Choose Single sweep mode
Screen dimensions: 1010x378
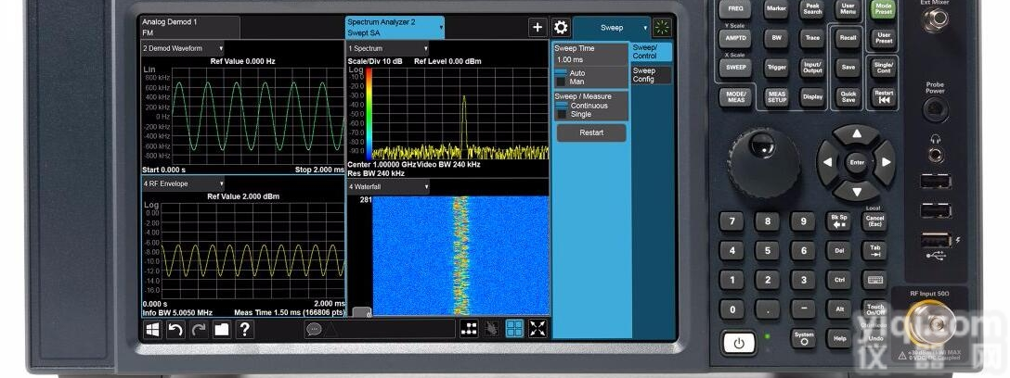pos(583,114)
